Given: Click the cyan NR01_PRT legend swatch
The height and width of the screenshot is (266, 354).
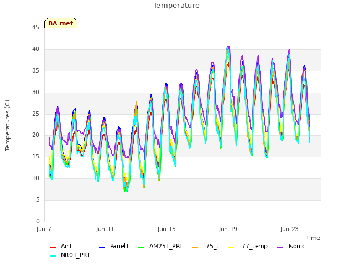Looking at the screenshot, I should 53,256.
